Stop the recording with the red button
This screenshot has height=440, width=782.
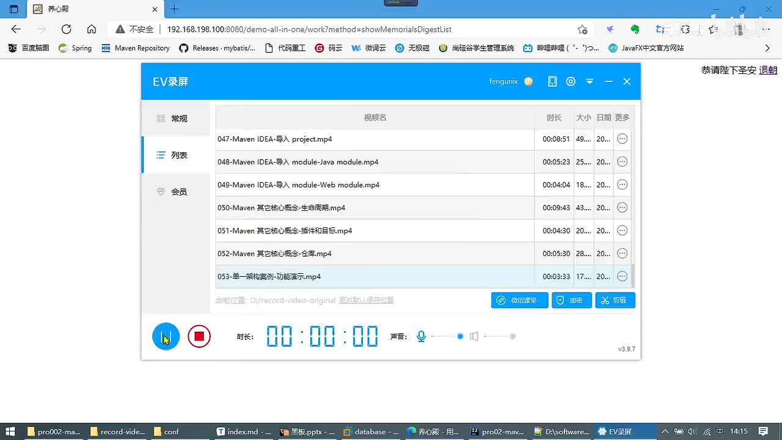click(x=199, y=336)
